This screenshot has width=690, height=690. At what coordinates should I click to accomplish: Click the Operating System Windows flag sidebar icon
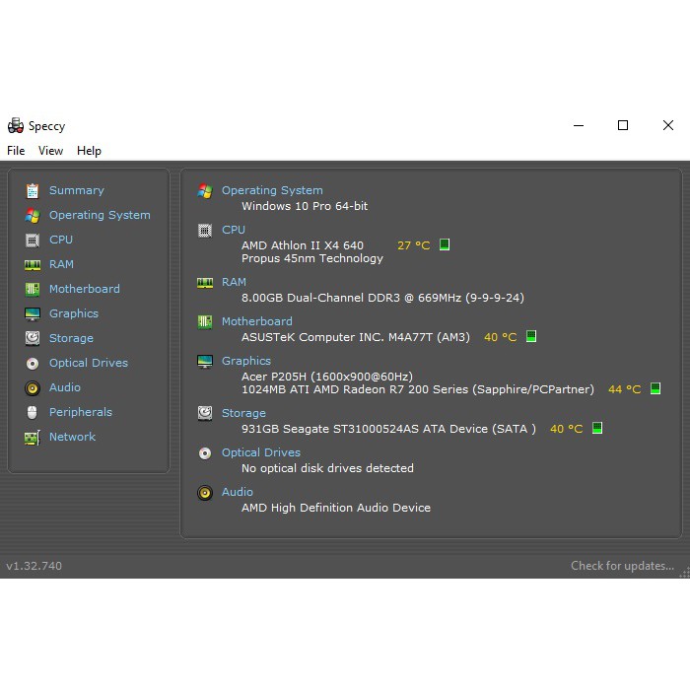33,215
